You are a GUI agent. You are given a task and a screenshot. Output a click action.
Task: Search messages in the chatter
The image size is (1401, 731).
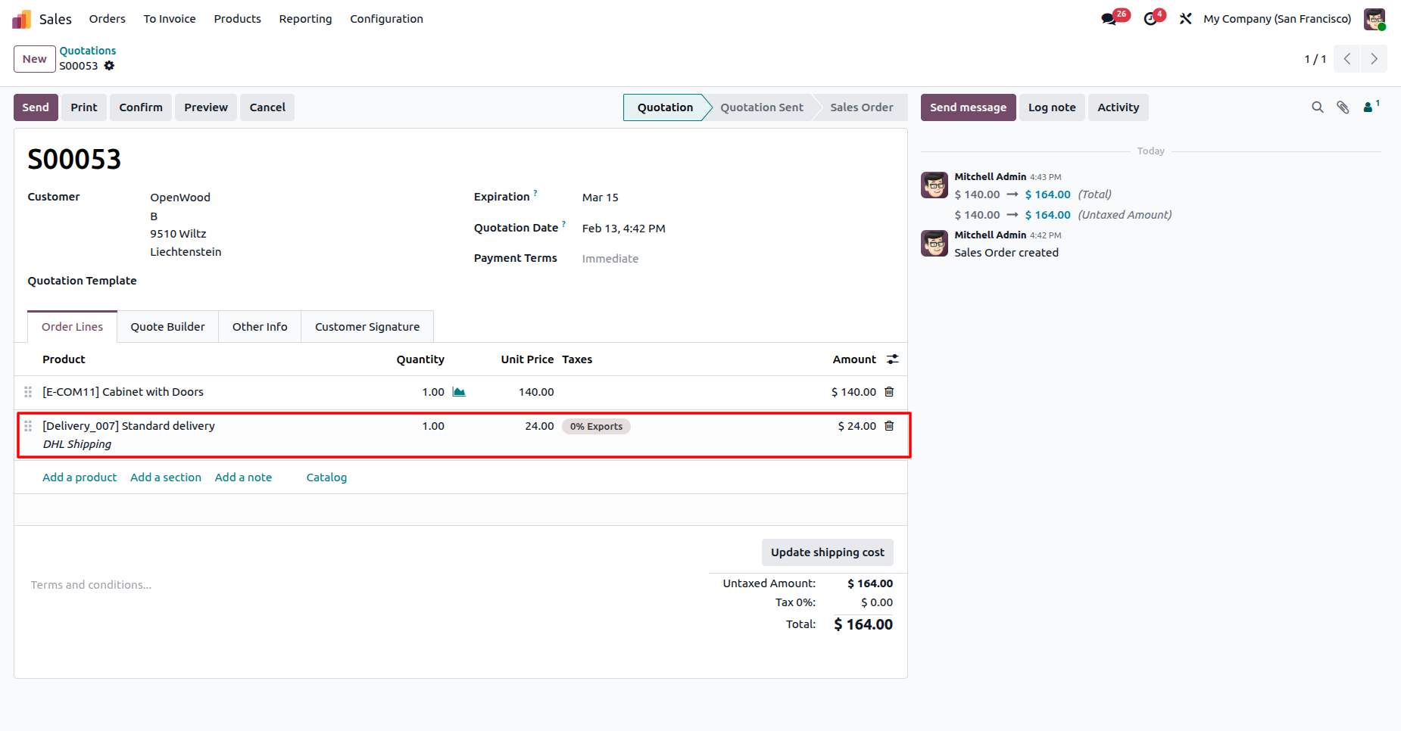click(x=1318, y=107)
